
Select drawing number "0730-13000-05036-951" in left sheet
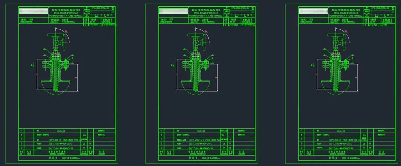[x=100, y=9]
